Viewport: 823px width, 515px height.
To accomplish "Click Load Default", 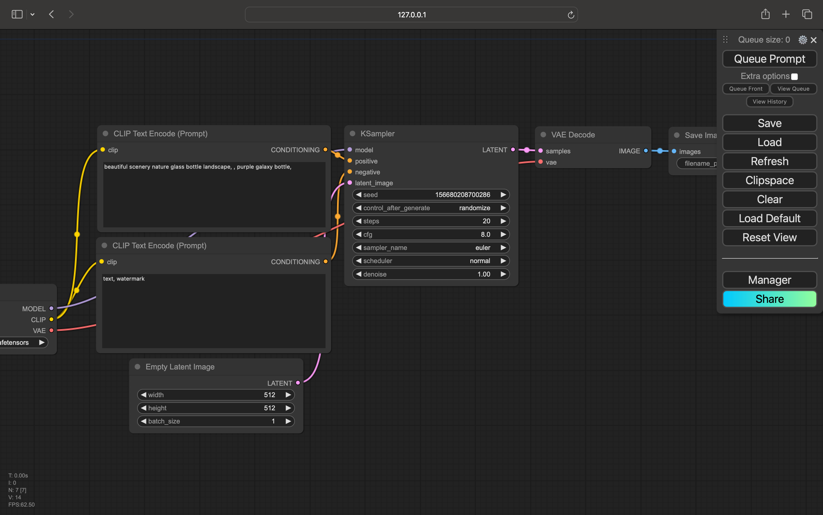I will [x=770, y=218].
